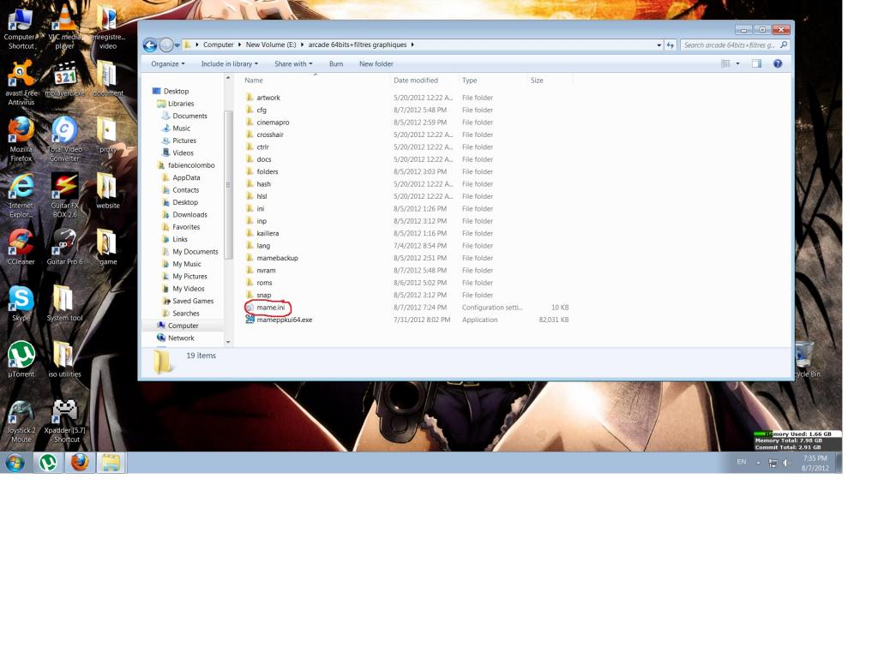Select Documents library
The width and height of the screenshot is (878, 658).
tap(189, 116)
